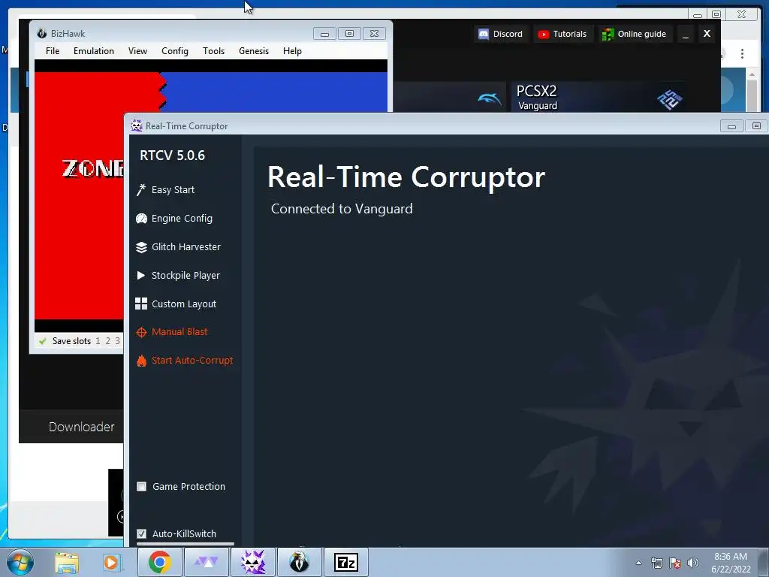Open BizHawk Help menu
This screenshot has width=769, height=577.
(292, 51)
